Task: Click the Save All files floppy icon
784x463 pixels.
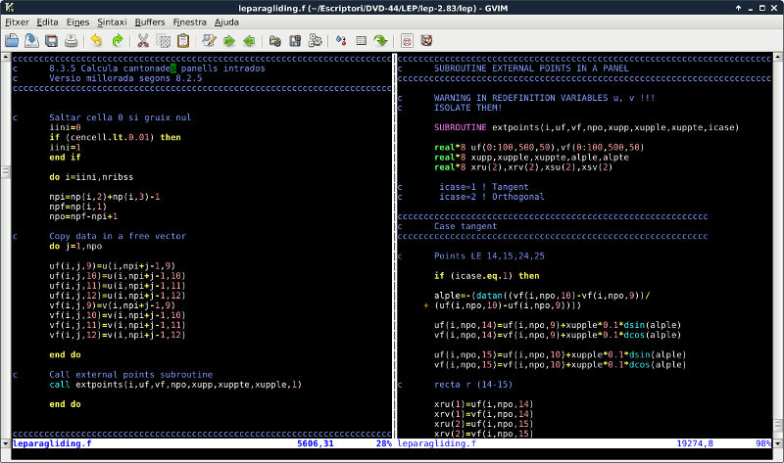Action: tap(52, 40)
